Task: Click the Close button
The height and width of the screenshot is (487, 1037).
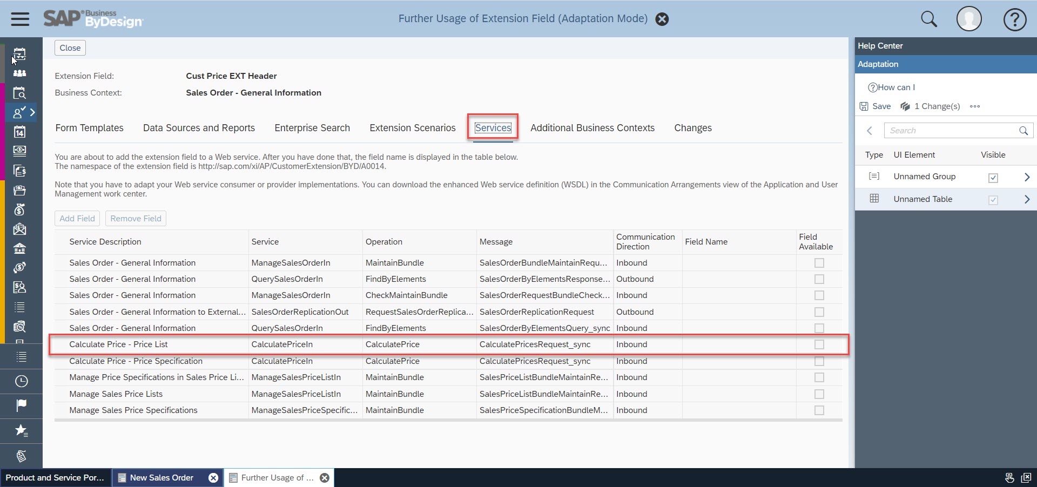Action: pos(70,48)
